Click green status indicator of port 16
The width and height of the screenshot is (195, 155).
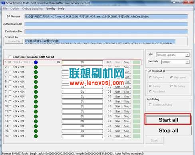click(x=36, y=136)
